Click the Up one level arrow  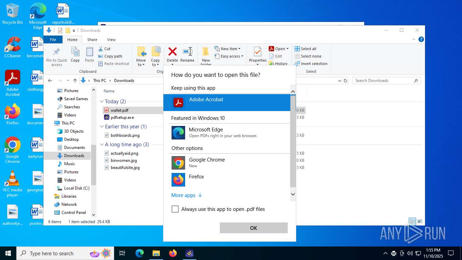click(x=75, y=81)
